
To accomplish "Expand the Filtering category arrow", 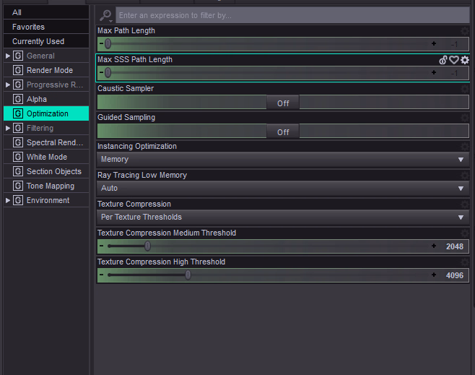I will click(x=8, y=128).
